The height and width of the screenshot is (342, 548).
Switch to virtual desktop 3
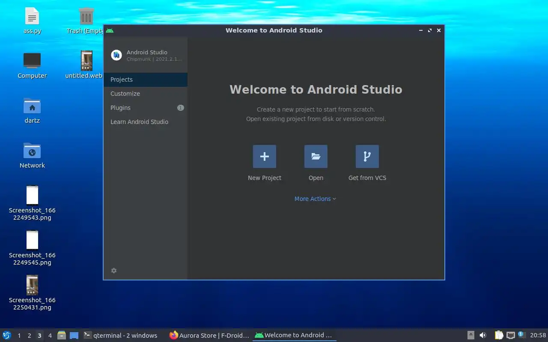[39, 336]
